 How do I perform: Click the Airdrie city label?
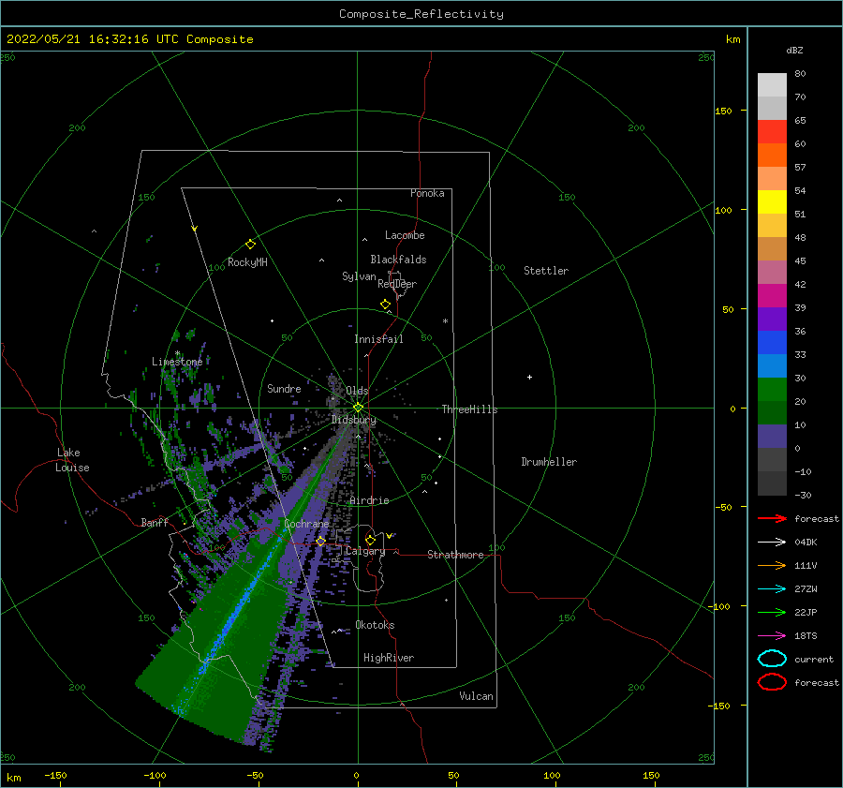pos(369,500)
